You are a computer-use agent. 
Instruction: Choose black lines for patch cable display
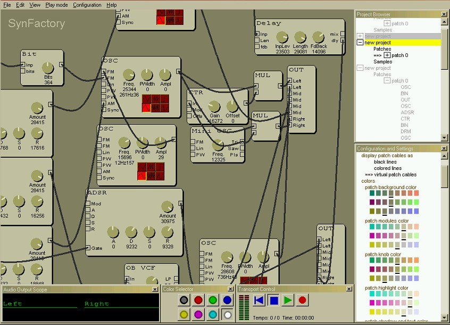pos(385,162)
